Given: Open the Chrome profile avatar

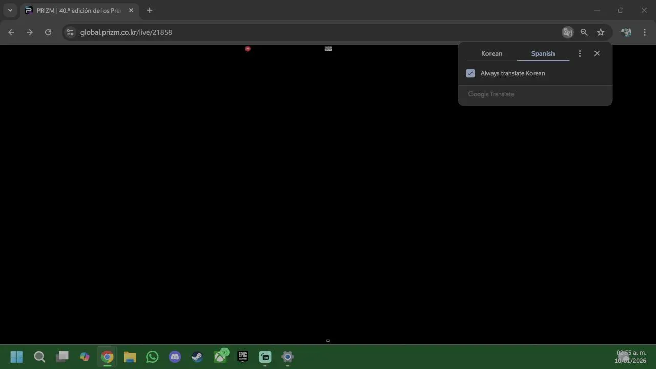Looking at the screenshot, I should pos(626,32).
